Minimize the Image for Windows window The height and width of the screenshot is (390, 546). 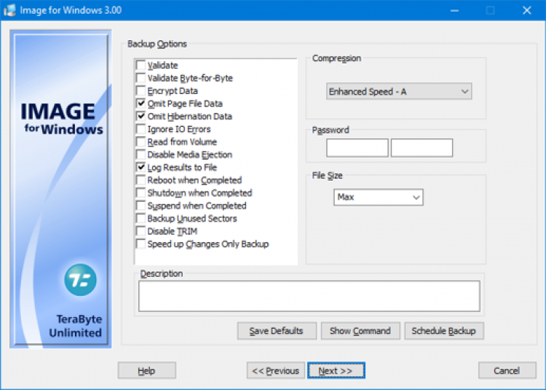(454, 10)
